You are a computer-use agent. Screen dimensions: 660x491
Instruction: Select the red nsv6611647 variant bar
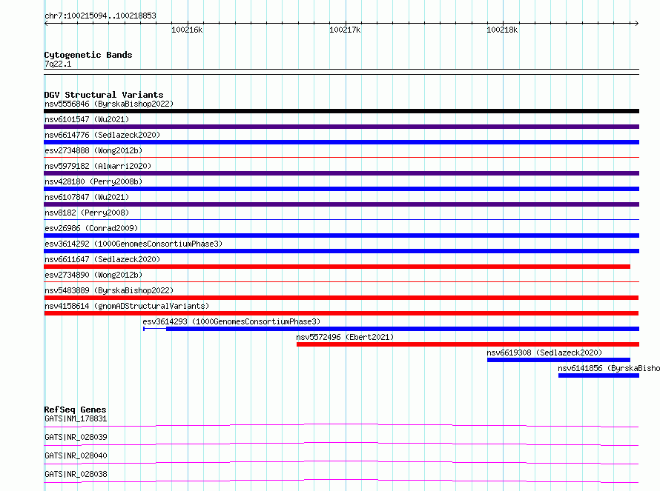click(337, 267)
